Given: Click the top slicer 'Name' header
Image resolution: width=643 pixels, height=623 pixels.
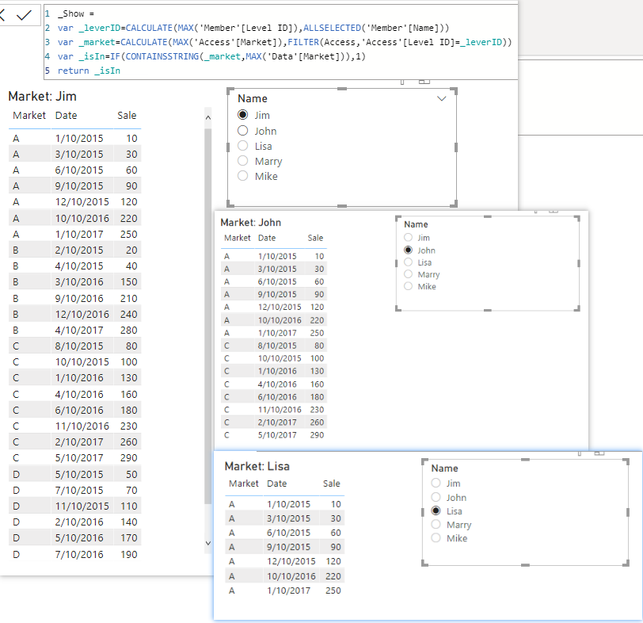Looking at the screenshot, I should [253, 98].
